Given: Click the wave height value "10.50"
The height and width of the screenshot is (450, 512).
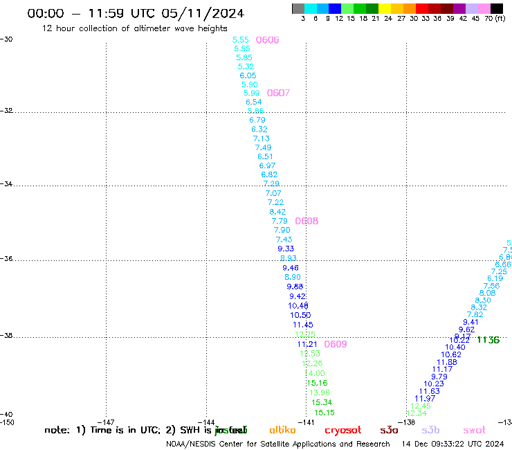Looking at the screenshot, I should pyautogui.click(x=300, y=316).
